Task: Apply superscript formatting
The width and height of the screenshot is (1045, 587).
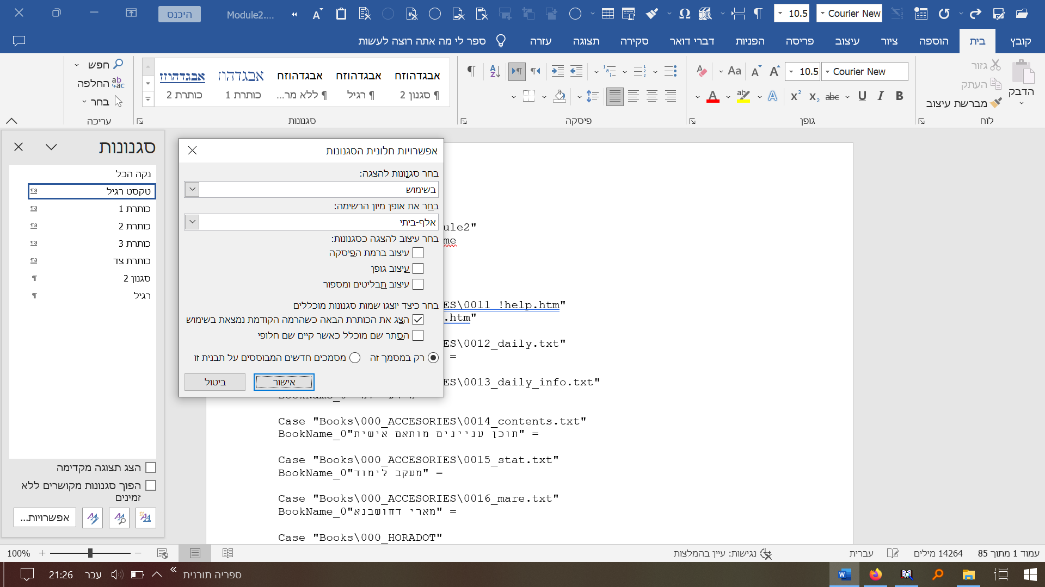Action: (x=796, y=96)
